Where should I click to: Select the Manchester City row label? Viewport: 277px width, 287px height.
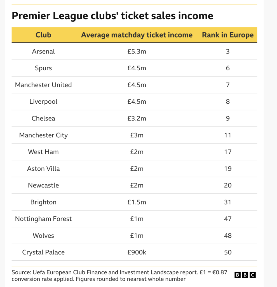(x=43, y=135)
